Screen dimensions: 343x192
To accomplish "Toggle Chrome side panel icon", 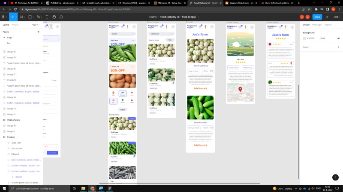I will (328, 9).
